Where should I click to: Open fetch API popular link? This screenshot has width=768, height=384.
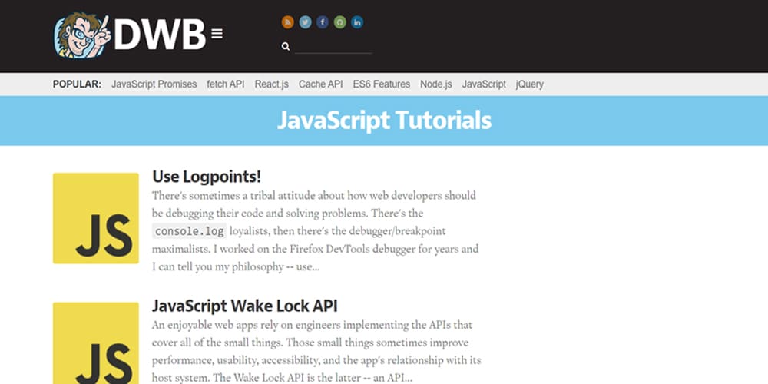click(225, 84)
